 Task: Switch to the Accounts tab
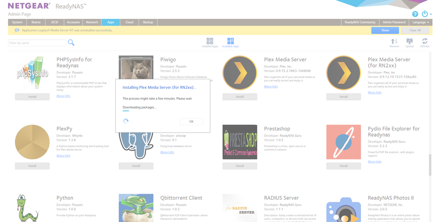[73, 22]
